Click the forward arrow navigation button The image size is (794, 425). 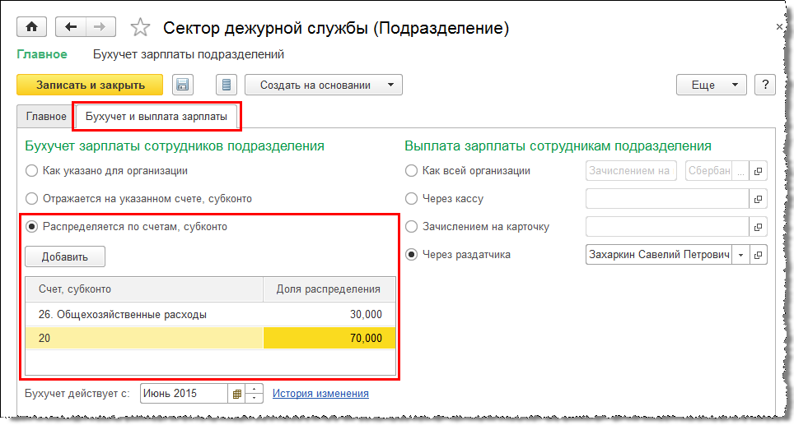(x=99, y=27)
